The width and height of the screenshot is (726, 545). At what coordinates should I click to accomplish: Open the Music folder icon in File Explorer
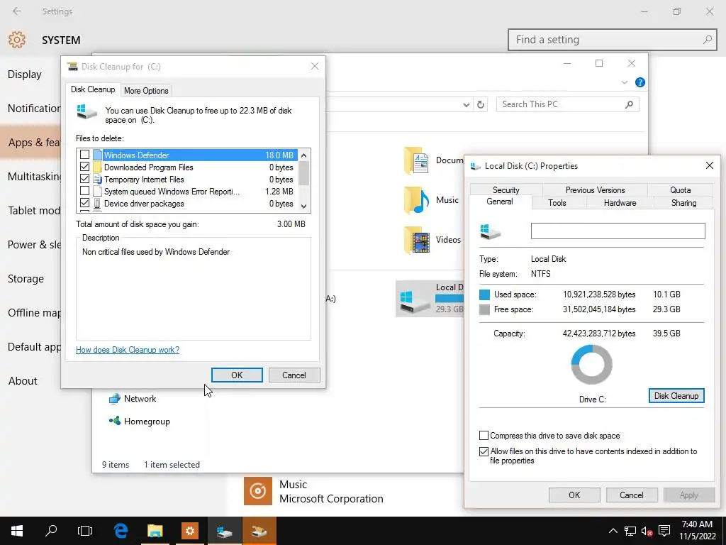point(416,200)
